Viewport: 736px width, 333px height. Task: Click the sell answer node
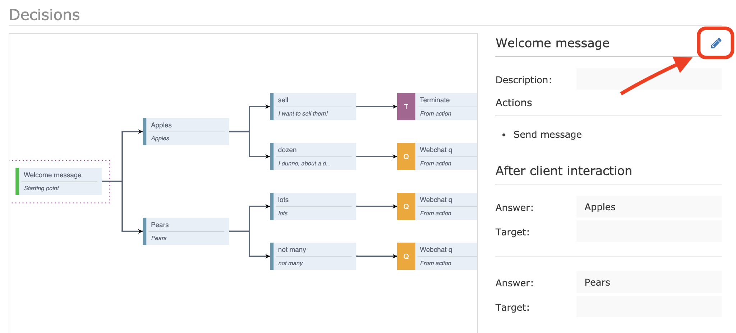[313, 106]
